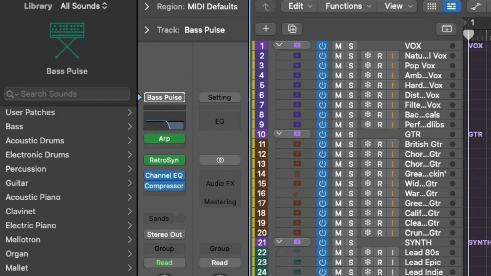This screenshot has height=276, width=491.
Task: Open the View menu
Action: tap(398, 6)
